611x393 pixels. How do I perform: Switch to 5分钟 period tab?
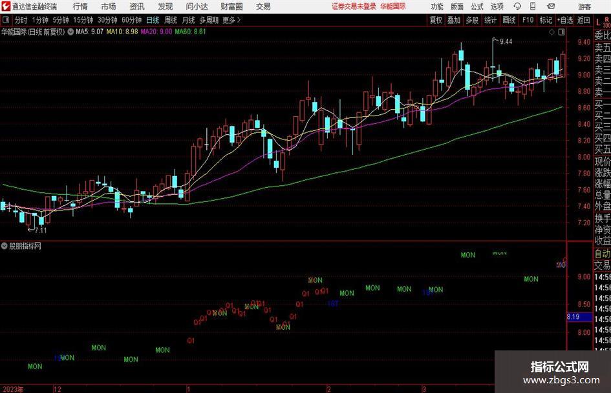(61, 20)
